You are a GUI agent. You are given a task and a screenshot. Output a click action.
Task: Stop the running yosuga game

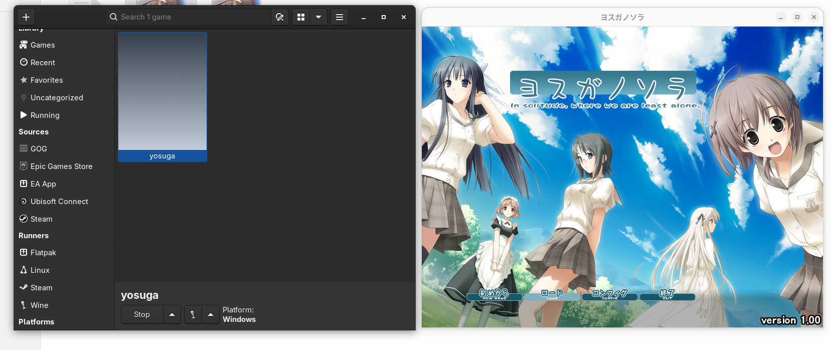142,314
